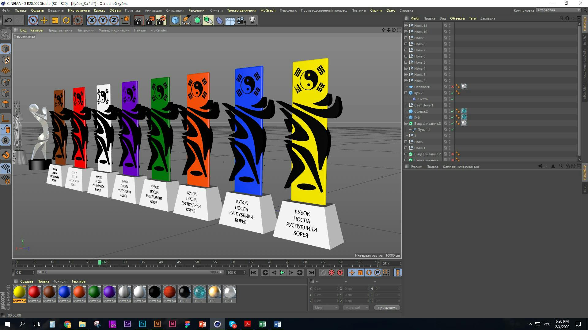Viewport: 588px width, 330px height.
Task: Open Текстура menu in Material Manager
Action: [78, 281]
